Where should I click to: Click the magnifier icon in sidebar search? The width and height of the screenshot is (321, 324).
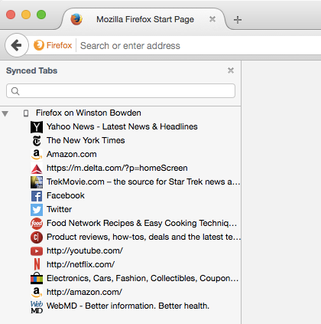[x=15, y=91]
